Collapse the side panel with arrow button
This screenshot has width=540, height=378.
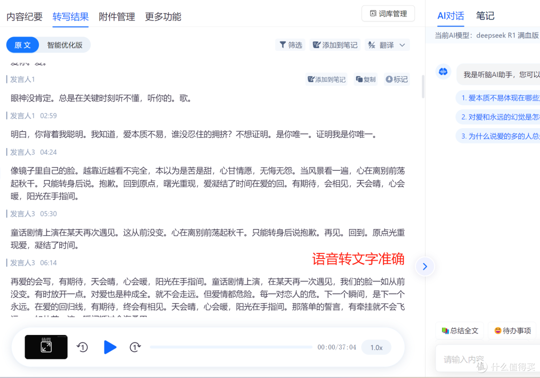[424, 266]
